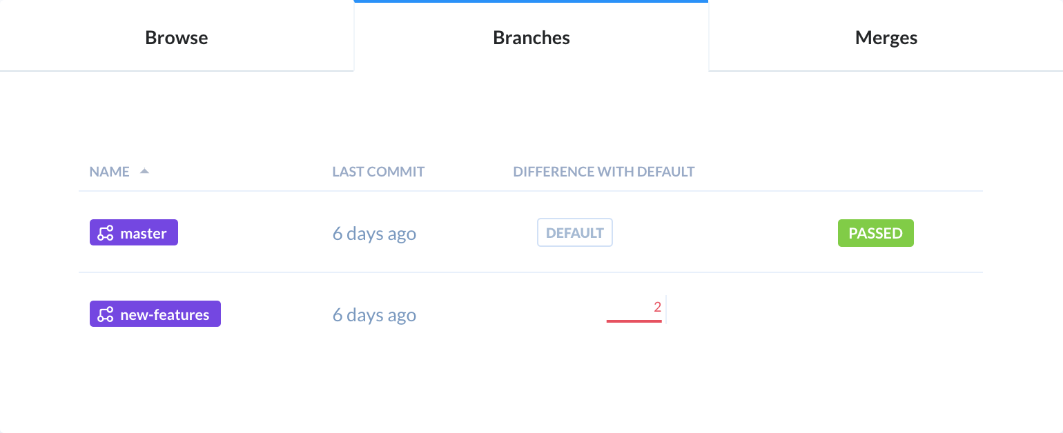This screenshot has height=433, width=1063.
Task: Click master's "6 days ago" commit time
Action: pos(374,234)
